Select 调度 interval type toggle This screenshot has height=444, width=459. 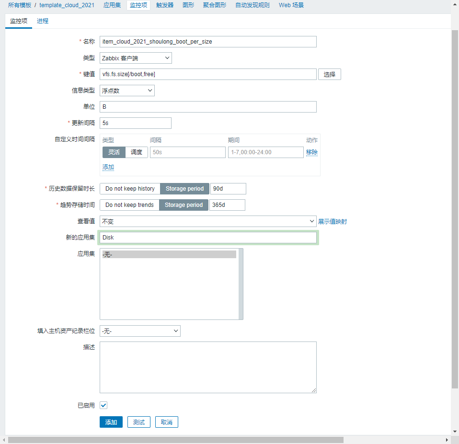(x=137, y=152)
